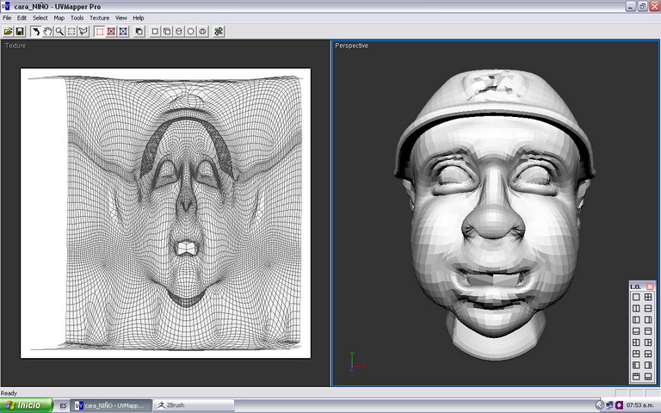Choose single-pane layout in layout palette

(636, 297)
